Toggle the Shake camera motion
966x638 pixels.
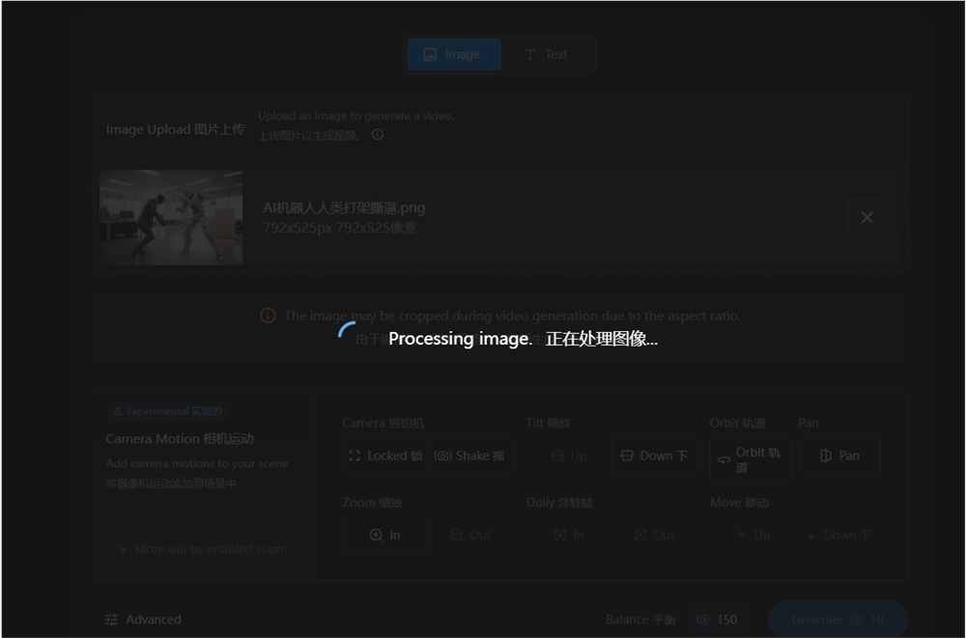[x=470, y=455]
